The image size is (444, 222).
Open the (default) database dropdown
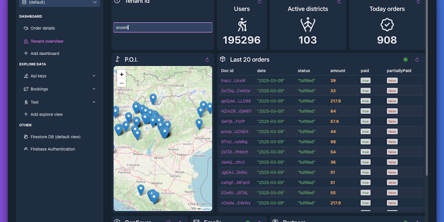click(x=60, y=3)
